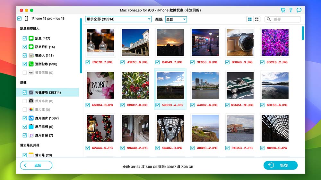
Task: Uncheck the 應用視頻 (6) checkbox
Action: click(25, 127)
